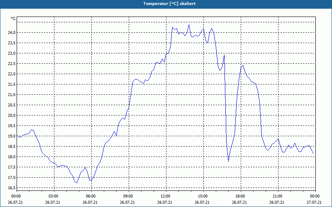Viewport: 332px width, 207px height.
Task: Pick the 15:00 time axis label
Action: (202, 196)
